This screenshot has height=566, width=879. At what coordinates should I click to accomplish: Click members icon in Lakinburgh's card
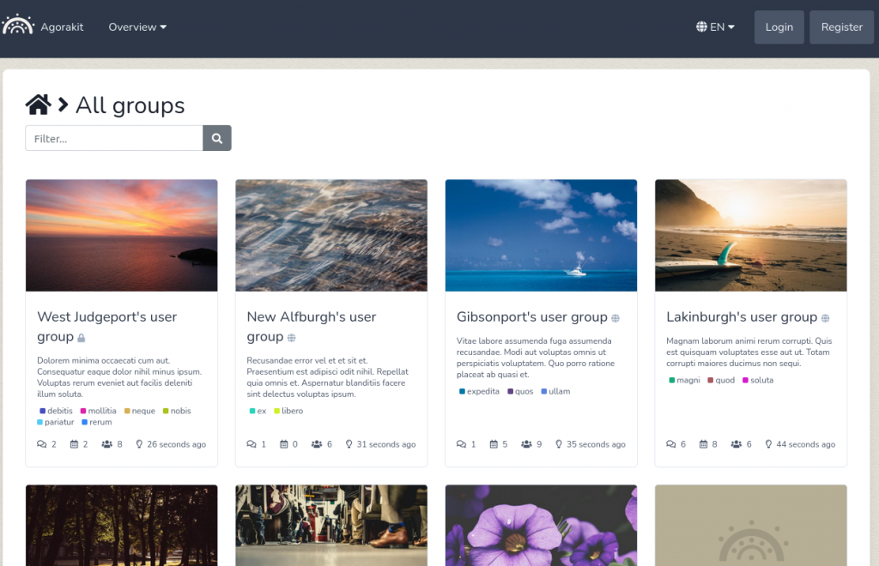coord(736,444)
